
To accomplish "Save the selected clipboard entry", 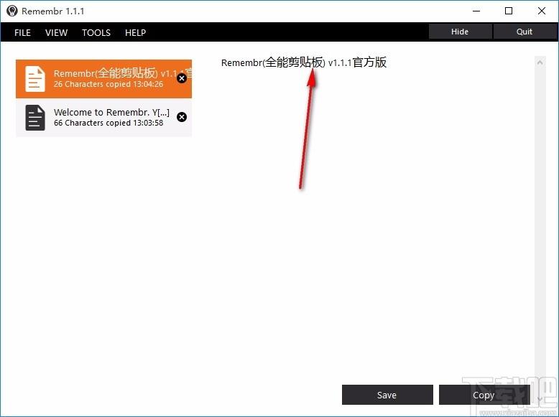I will tap(387, 395).
